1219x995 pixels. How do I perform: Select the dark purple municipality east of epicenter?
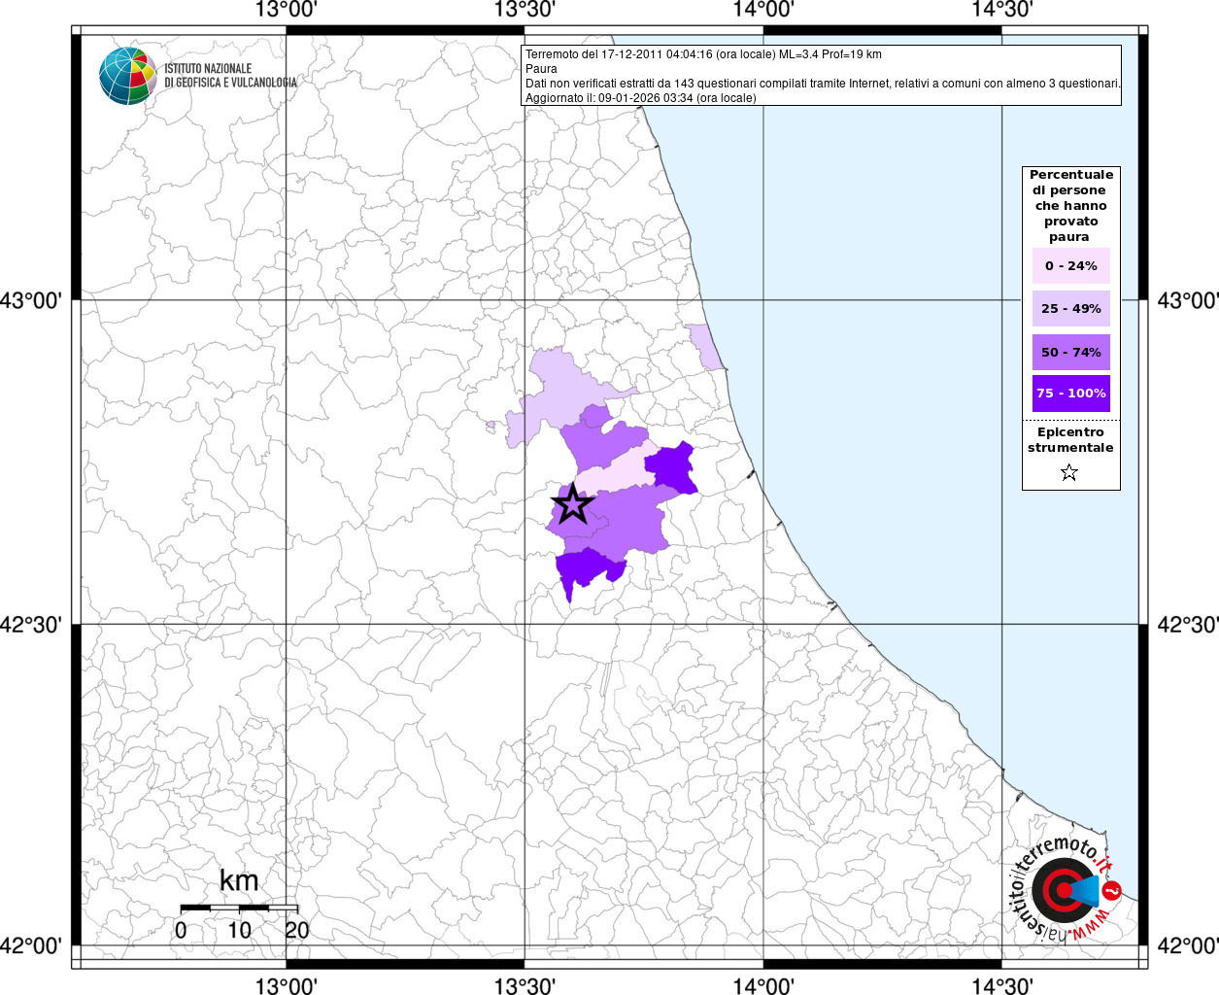[671, 468]
